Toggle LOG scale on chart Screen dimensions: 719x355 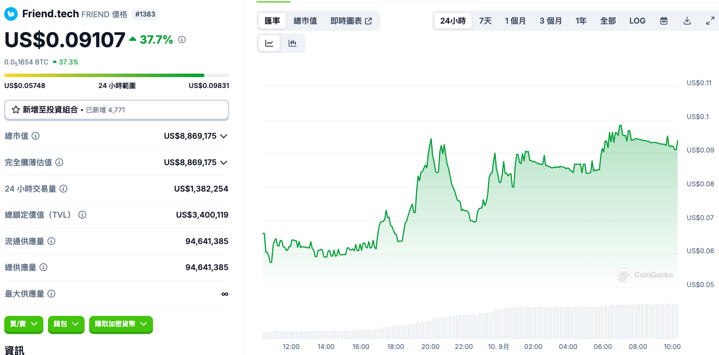tap(637, 21)
